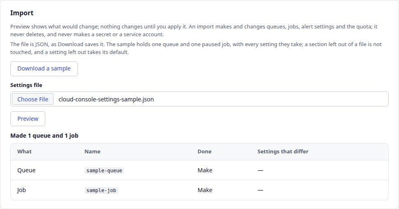Screen dimensions: 399x209
Task: Select the cloud-console-settings-sample.json file name
Action: 106,99
